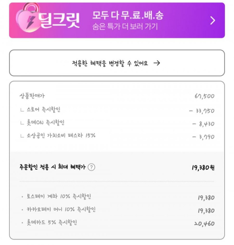Tap the 롯데ON 즉시할인 row
The width and height of the screenshot is (234, 245).
click(43, 123)
